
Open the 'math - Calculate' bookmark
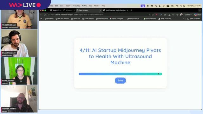click(x=165, y=19)
